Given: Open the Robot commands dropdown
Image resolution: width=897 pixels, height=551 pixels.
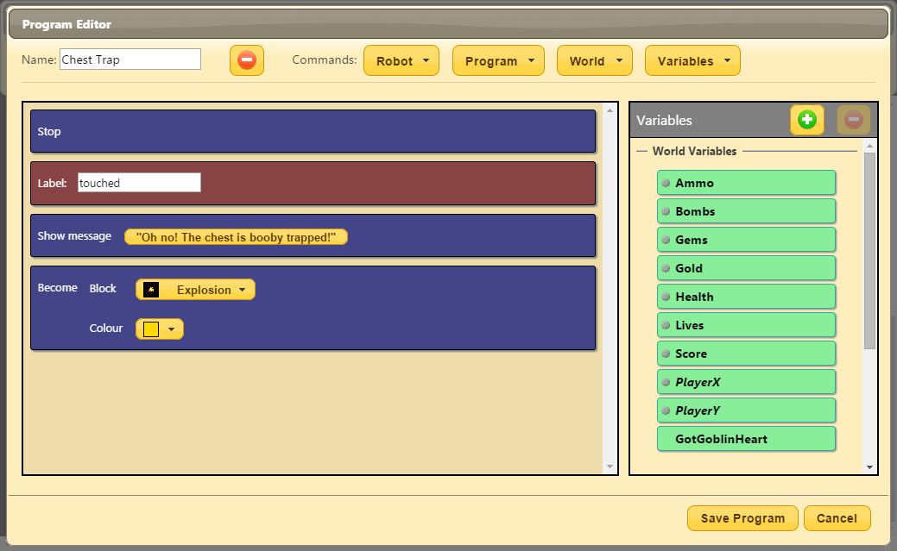Looking at the screenshot, I should (401, 60).
